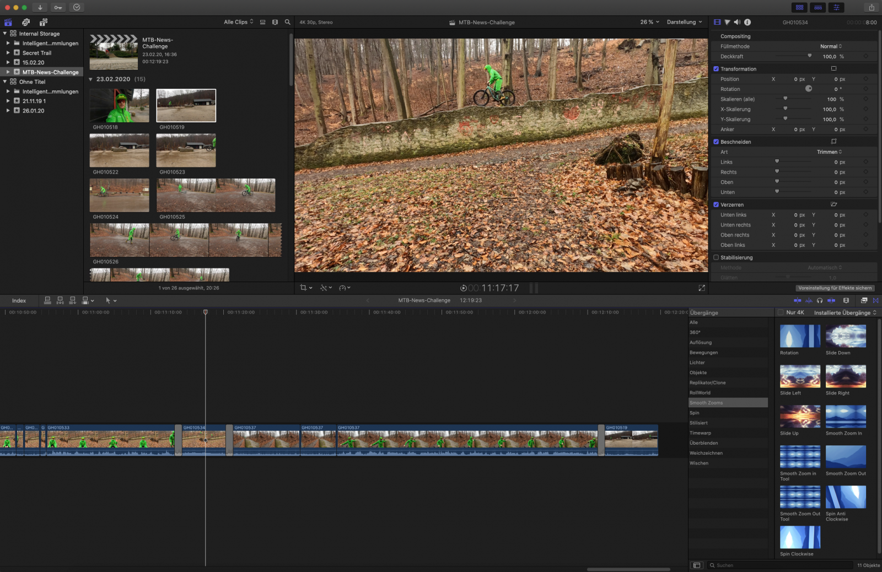Image resolution: width=882 pixels, height=572 pixels.
Task: Switch to the Info inspector icon
Action: tap(747, 22)
